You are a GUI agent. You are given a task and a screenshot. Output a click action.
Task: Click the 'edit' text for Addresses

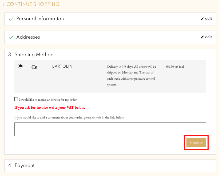pos(209,37)
